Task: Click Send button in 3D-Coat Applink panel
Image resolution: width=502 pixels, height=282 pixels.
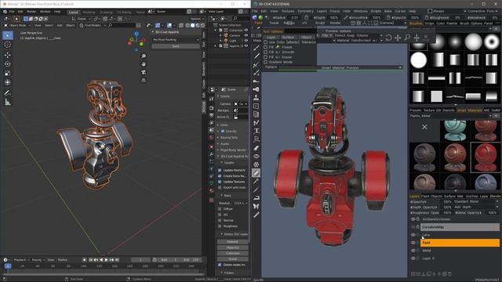Action: (176, 46)
